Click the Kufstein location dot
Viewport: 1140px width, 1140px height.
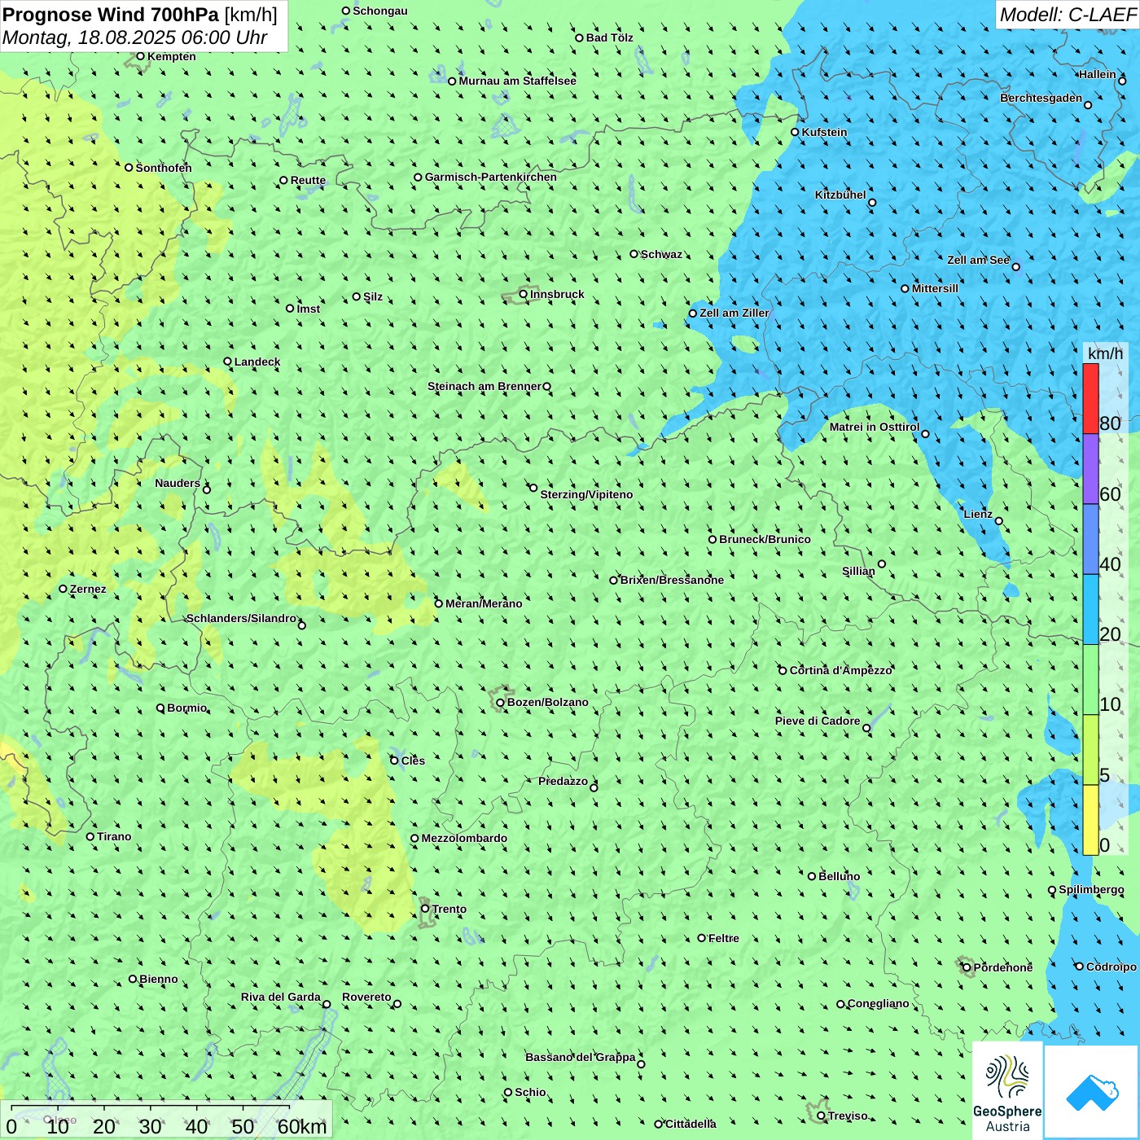coord(795,132)
